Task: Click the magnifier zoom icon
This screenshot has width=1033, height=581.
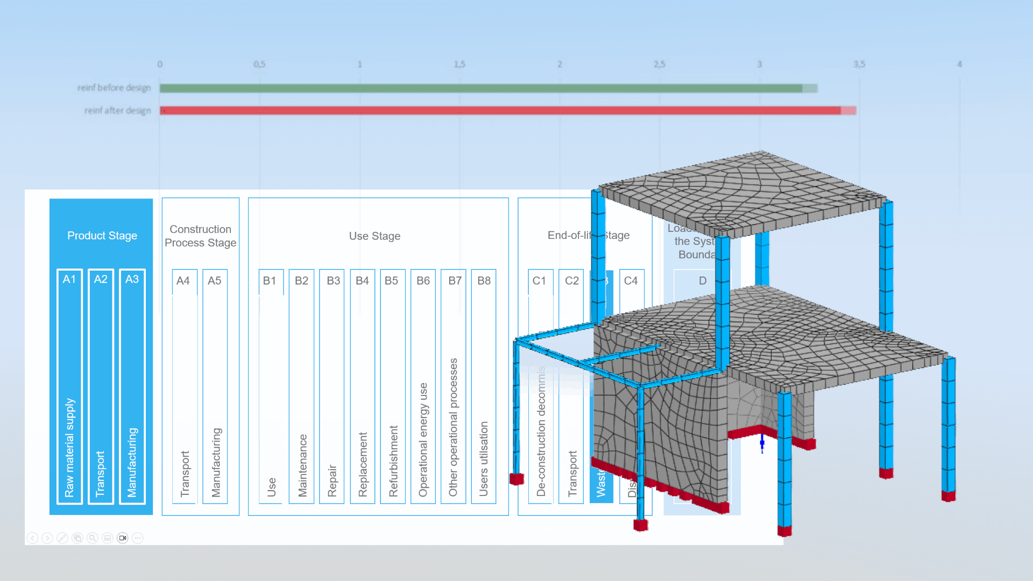Action: pos(92,537)
